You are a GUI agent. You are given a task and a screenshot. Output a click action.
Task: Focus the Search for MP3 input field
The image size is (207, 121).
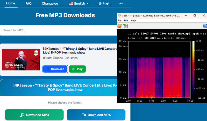(59, 30)
